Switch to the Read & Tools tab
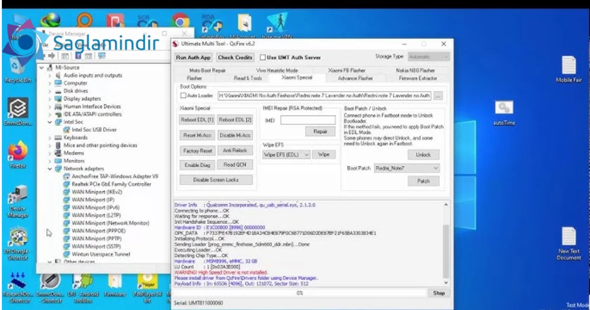Viewport: 590px width, 310px height. tap(248, 78)
